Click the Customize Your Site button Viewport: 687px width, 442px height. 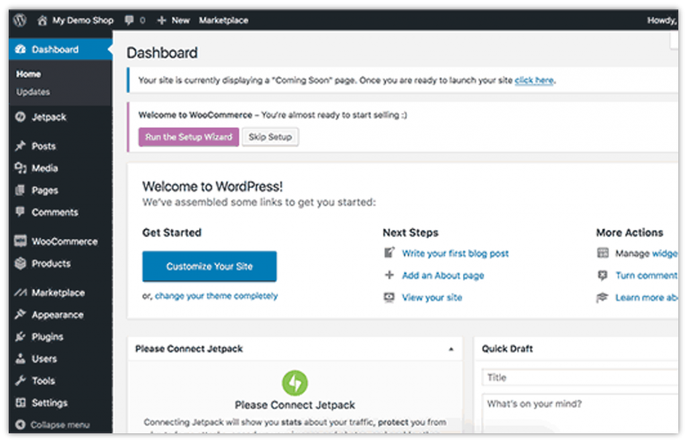click(x=209, y=266)
